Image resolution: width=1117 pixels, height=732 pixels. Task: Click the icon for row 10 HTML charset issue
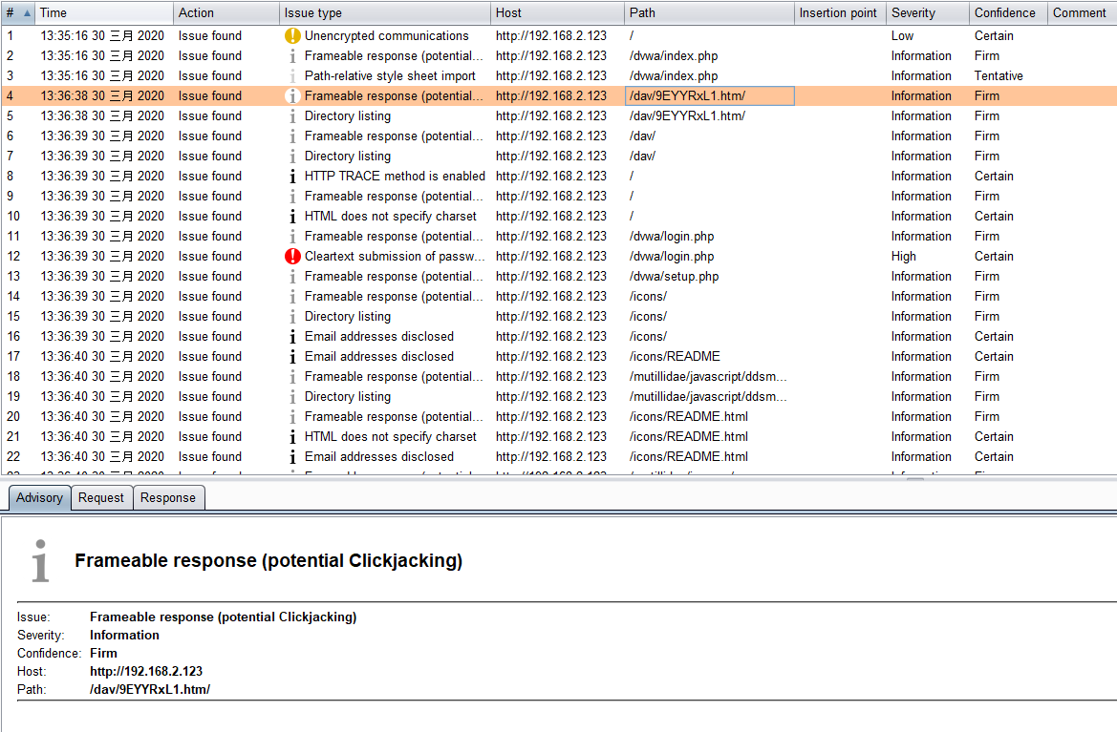292,217
